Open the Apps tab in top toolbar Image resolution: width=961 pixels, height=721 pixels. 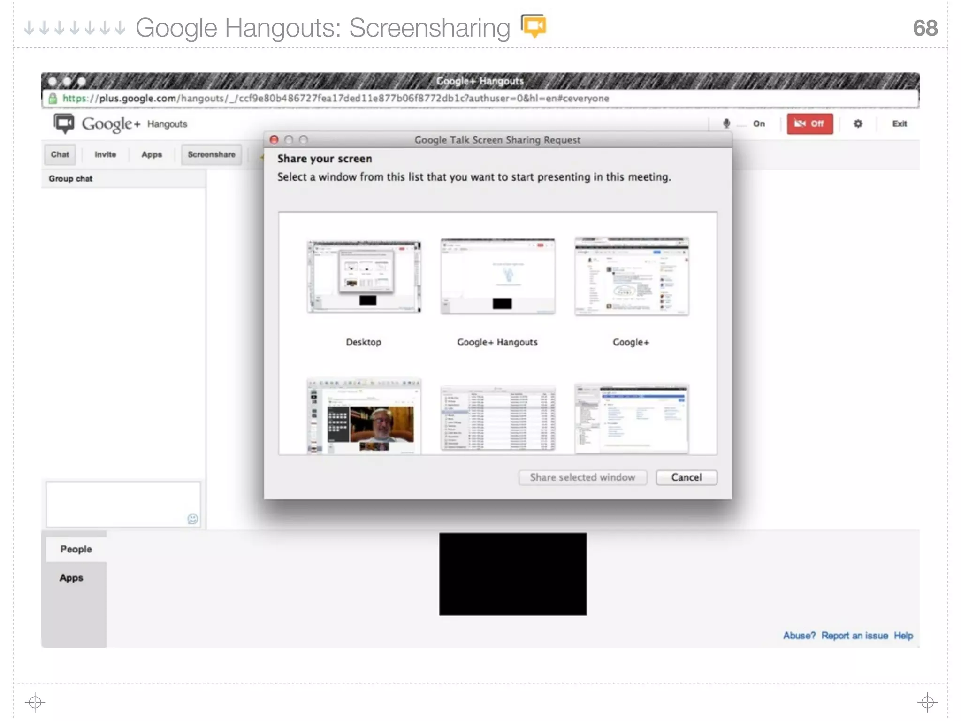(x=152, y=154)
